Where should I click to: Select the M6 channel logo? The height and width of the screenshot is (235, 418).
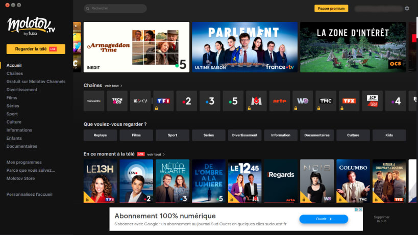[256, 101]
